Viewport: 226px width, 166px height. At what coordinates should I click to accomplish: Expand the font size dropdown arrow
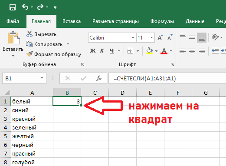(x=151, y=38)
